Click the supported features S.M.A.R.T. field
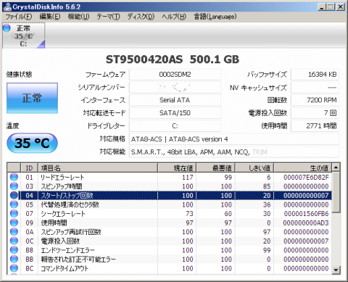 [234, 152]
